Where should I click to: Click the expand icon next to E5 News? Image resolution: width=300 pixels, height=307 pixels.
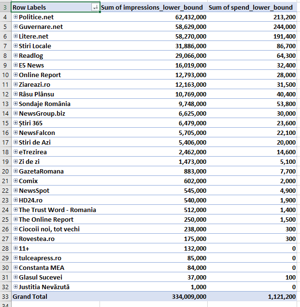15,65
